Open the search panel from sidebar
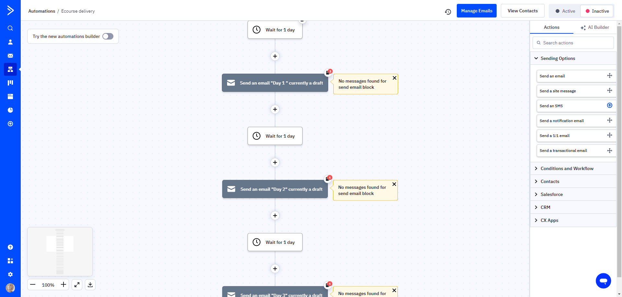 point(10,28)
